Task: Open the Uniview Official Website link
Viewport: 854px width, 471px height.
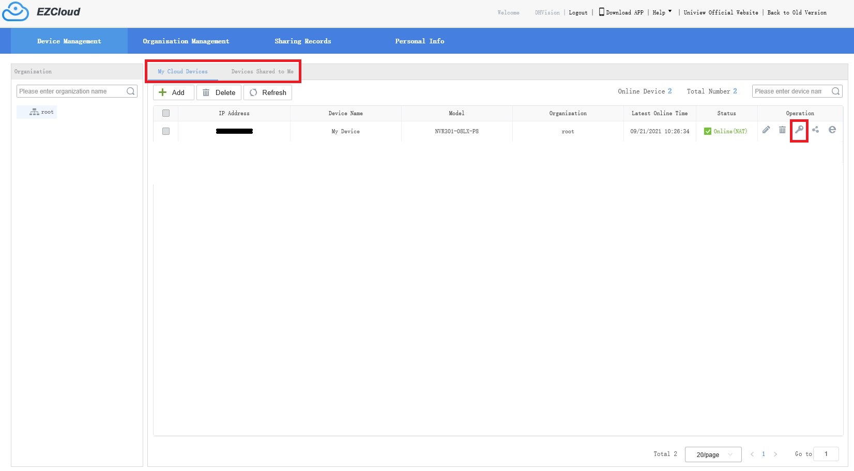Action: click(x=721, y=12)
